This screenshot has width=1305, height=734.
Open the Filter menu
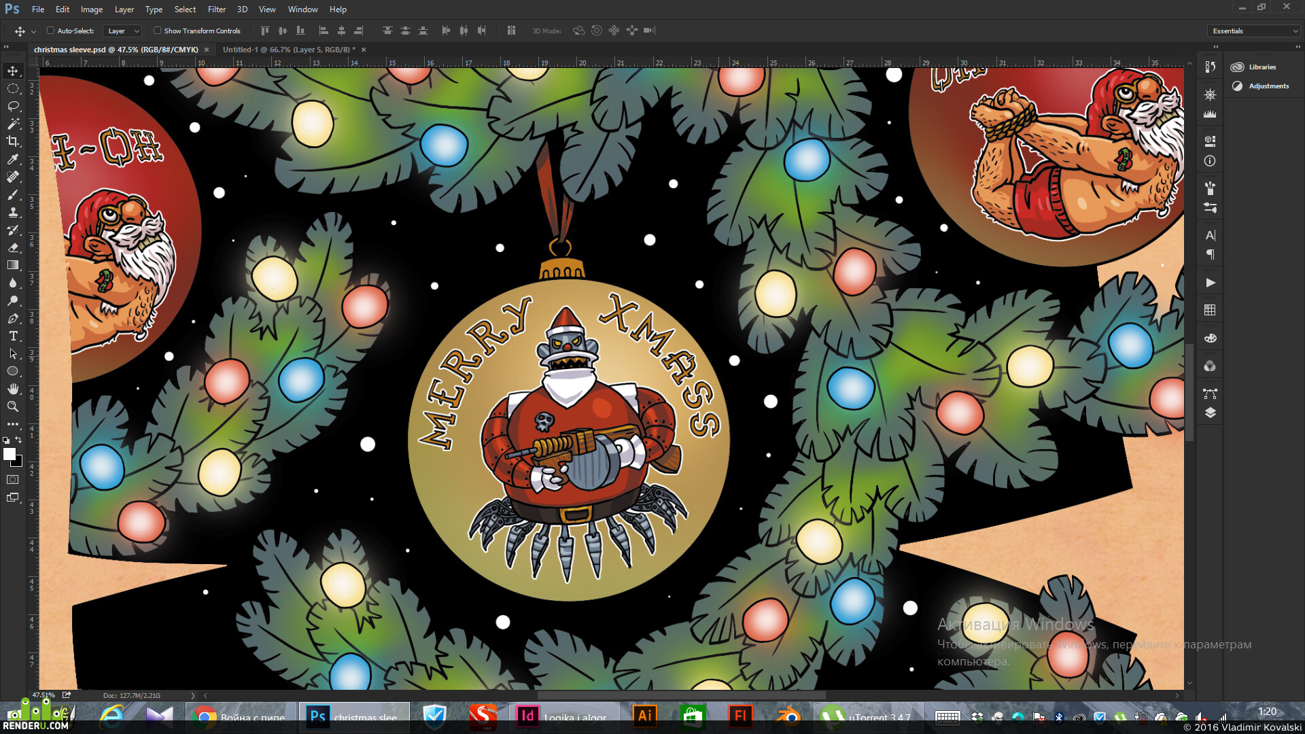(x=217, y=9)
